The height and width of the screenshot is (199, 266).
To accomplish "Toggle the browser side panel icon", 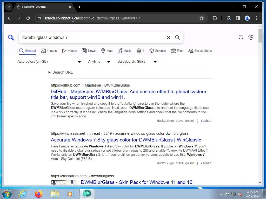I will click(238, 18).
